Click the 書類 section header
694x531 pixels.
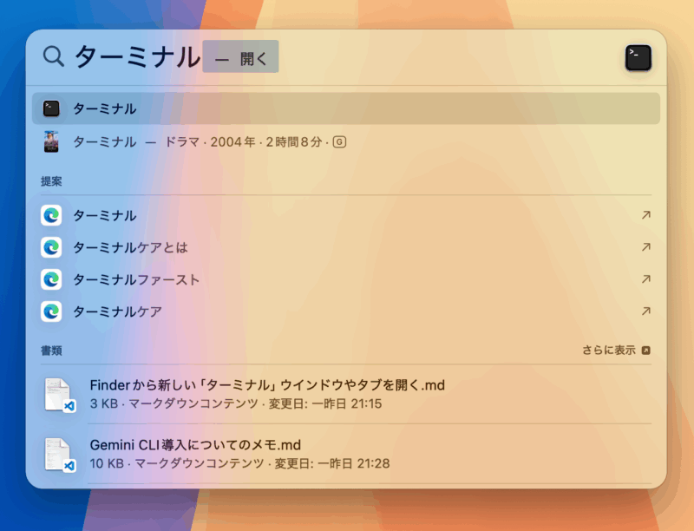click(51, 351)
